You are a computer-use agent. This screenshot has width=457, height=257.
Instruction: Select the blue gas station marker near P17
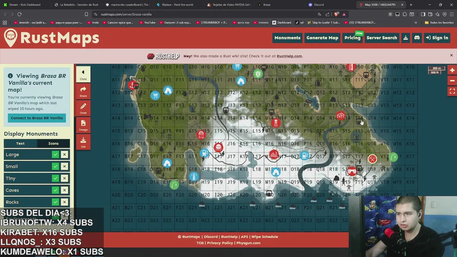[305, 155]
